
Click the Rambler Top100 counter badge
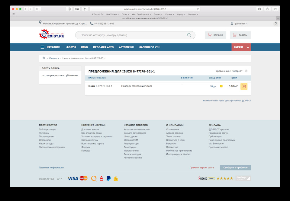243,178
